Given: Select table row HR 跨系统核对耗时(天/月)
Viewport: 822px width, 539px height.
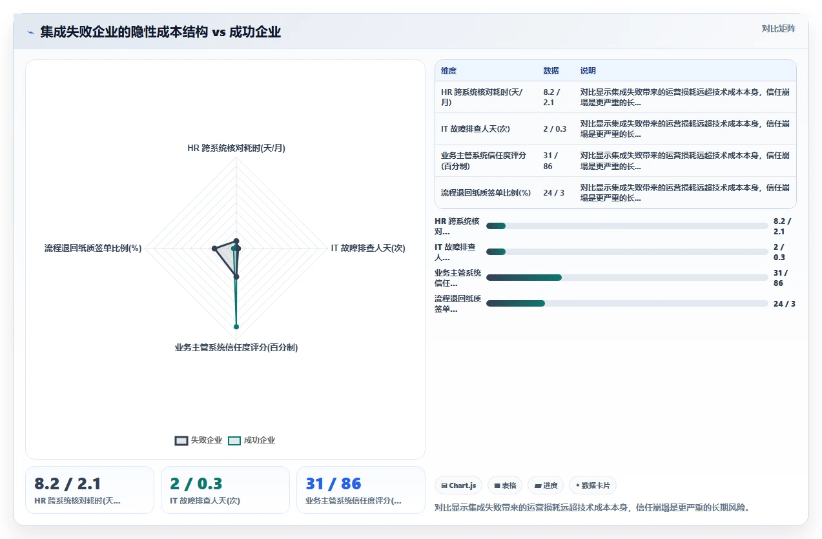Looking at the screenshot, I should (615, 97).
